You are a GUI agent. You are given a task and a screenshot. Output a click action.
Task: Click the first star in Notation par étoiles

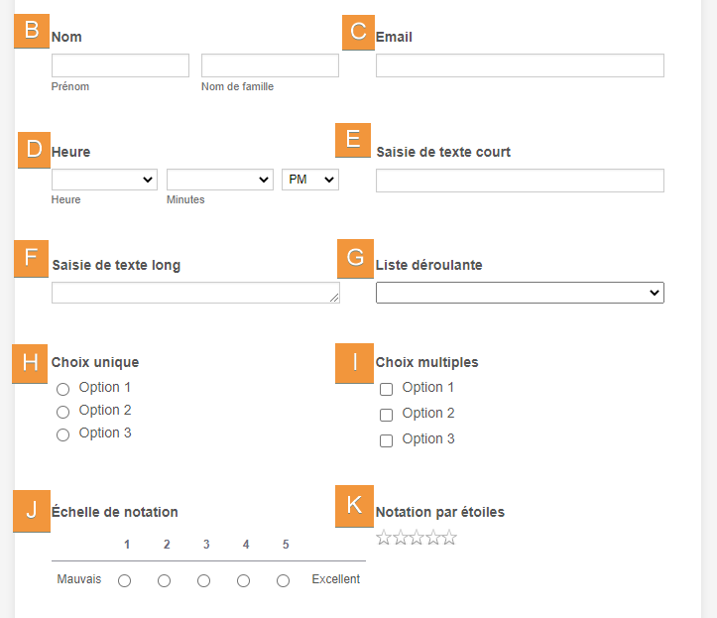click(385, 538)
